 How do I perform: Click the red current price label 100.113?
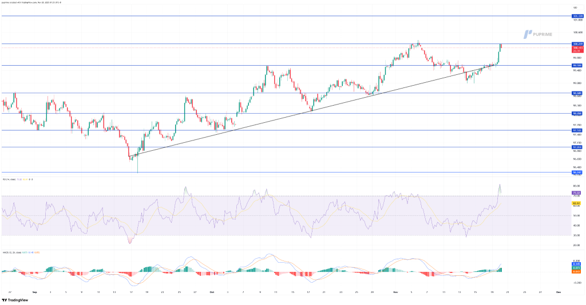[577, 48]
